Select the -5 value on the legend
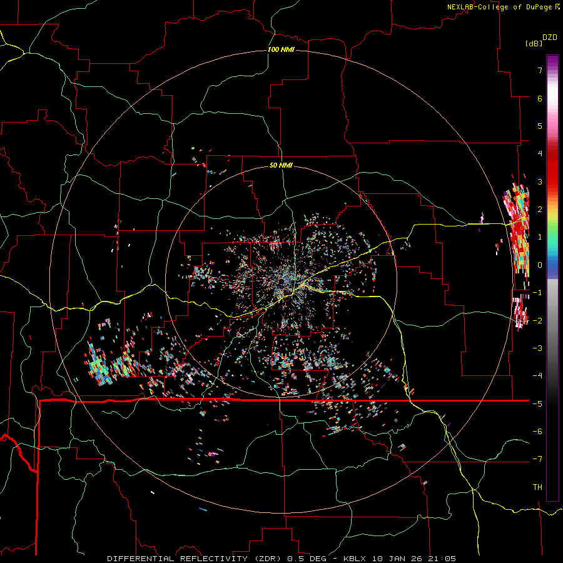The width and height of the screenshot is (563, 563). [537, 403]
